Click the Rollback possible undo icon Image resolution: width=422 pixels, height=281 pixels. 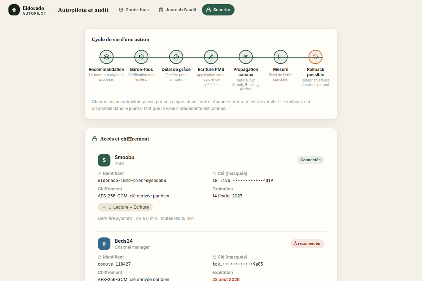(x=315, y=57)
